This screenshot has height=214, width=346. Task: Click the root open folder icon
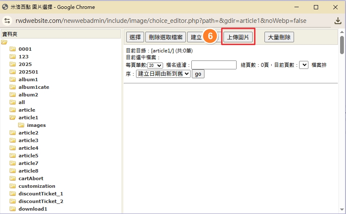click(x=4, y=42)
